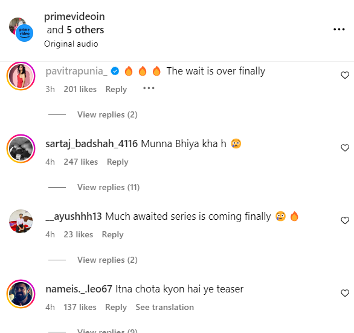Open sartaj_badshah_4116's story avatar

click(21, 148)
